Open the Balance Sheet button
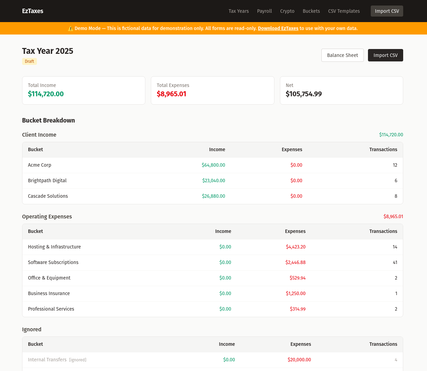 pyautogui.click(x=342, y=55)
